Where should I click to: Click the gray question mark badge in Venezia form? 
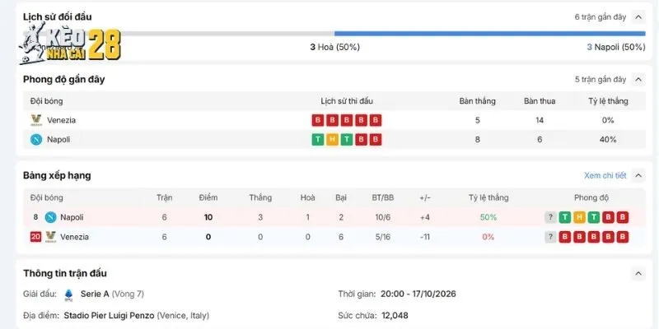(550, 237)
